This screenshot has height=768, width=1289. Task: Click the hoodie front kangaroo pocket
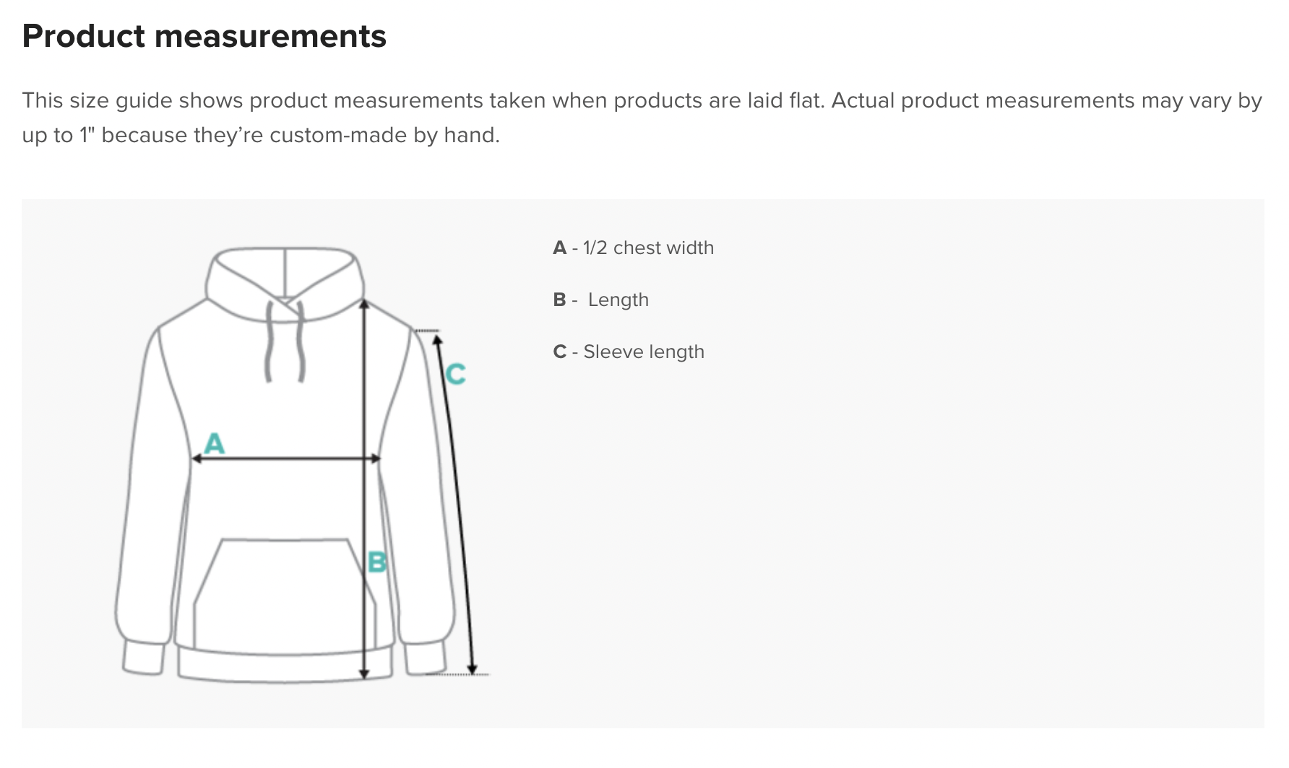click(x=285, y=593)
